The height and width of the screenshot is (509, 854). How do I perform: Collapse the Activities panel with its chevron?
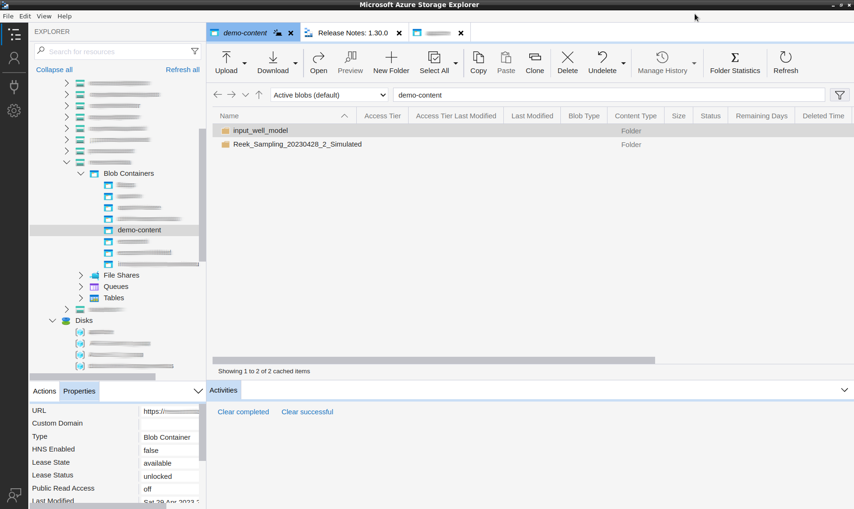pos(845,390)
